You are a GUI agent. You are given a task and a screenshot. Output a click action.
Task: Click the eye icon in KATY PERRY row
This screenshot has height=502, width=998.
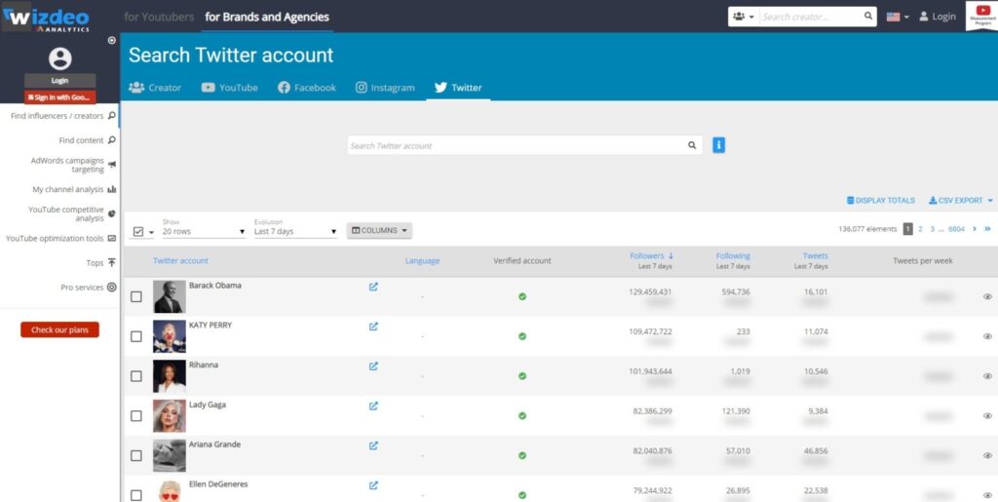coord(987,336)
